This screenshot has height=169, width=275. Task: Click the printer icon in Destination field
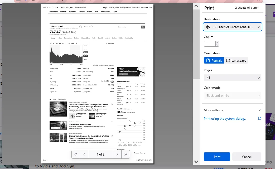coord(208,27)
